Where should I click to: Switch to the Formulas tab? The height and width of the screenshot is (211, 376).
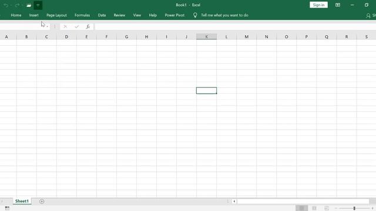(x=82, y=15)
